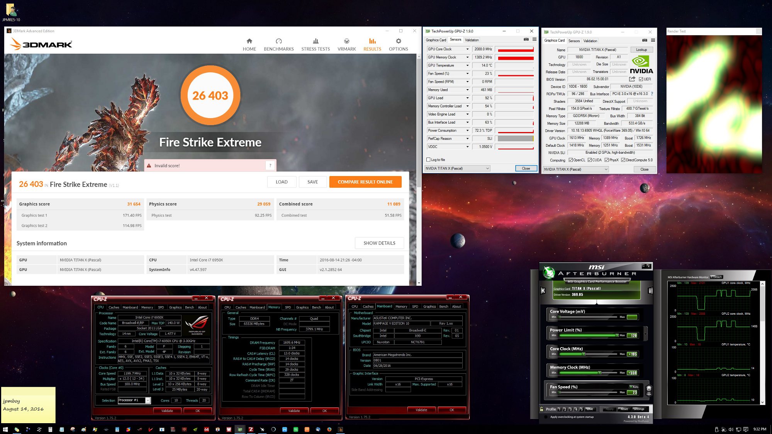Take screenshot in GPU-Z Sensors window
Image resolution: width=772 pixels, height=434 pixels.
click(526, 39)
